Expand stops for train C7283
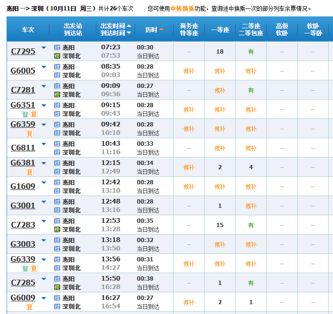This screenshot has width=333, height=314. pos(44,221)
